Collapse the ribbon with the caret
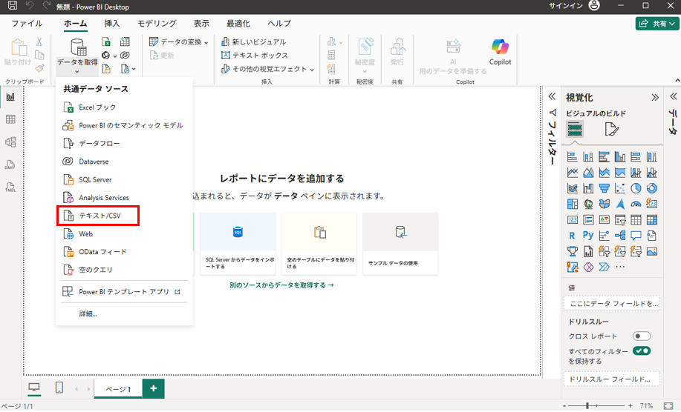This screenshot has height=412, width=681. coord(677,81)
